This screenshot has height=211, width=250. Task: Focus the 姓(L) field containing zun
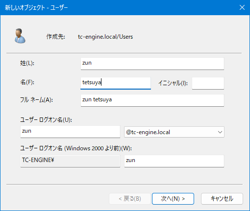(x=152, y=64)
